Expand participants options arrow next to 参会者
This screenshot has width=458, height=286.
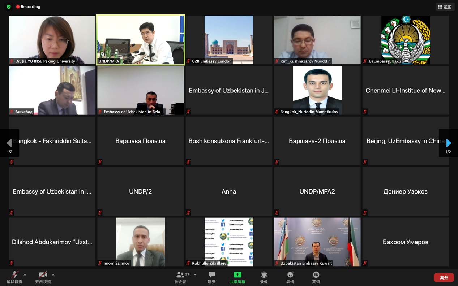[195, 275]
